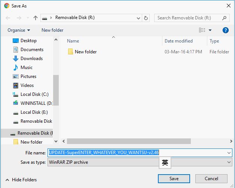Select the highlighted Removable Disk tree entry
The height and width of the screenshot is (188, 235).
pyautogui.click(x=27, y=133)
